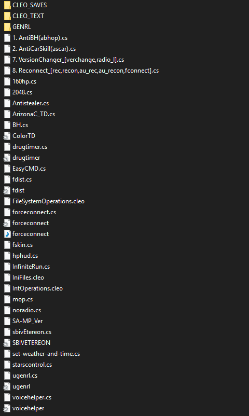Select 2. AntiCarSkill(ascar).cs file
Image resolution: width=249 pixels, height=416 pixels.
[x=44, y=49]
